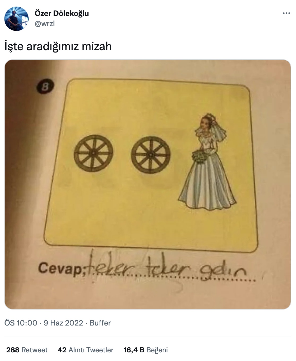Click the display name Özer Dölekoğlu
Image resolution: width=296 pixels, height=361 pixels.
(62, 13)
